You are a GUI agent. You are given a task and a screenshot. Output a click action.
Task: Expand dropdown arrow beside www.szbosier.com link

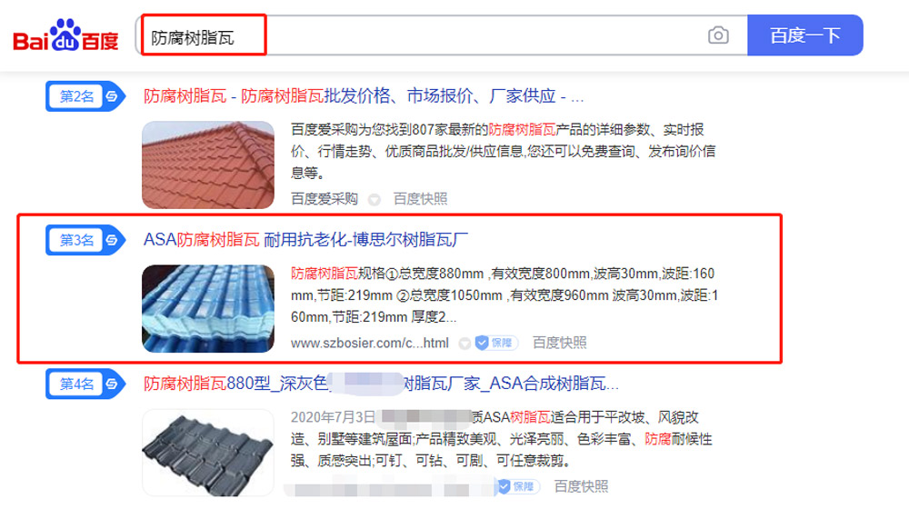pyautogui.click(x=464, y=344)
